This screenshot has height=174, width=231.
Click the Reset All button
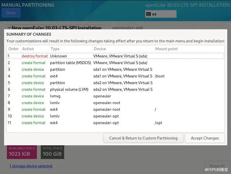(217, 166)
